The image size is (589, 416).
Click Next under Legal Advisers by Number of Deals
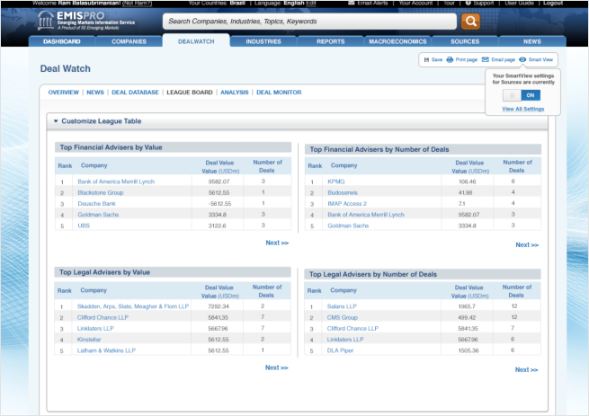pyautogui.click(x=526, y=370)
